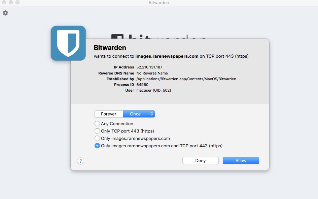Open the Once duration dropdown arrows

point(151,114)
